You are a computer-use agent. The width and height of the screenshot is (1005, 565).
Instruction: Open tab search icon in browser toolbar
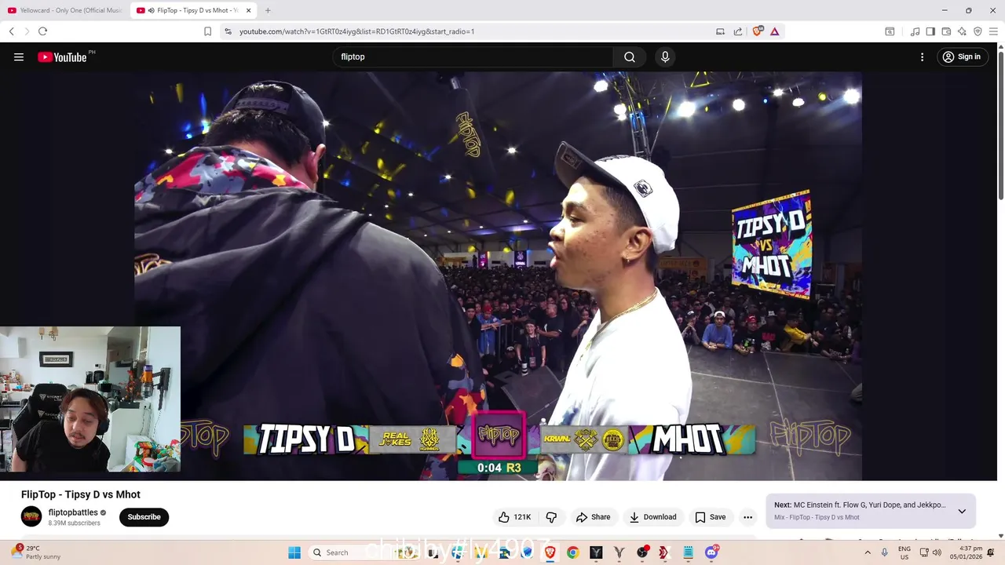pyautogui.click(x=890, y=31)
